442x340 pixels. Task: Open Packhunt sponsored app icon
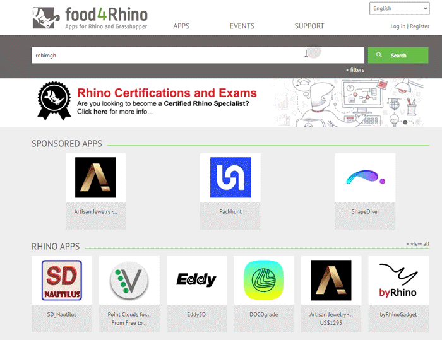tap(230, 177)
